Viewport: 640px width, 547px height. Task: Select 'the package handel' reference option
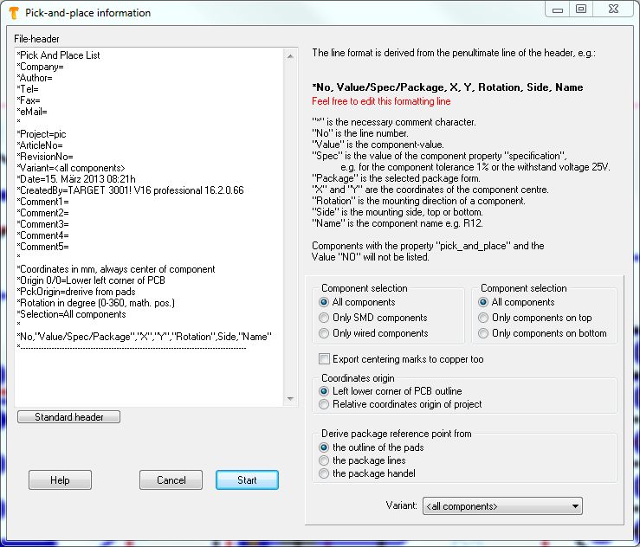click(x=325, y=473)
